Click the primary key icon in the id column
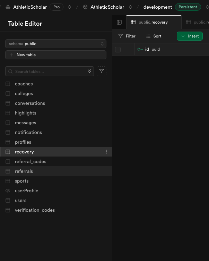This screenshot has height=261, width=209. [140, 49]
